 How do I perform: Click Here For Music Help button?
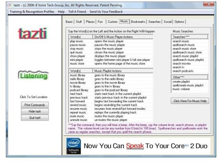pos(190,101)
